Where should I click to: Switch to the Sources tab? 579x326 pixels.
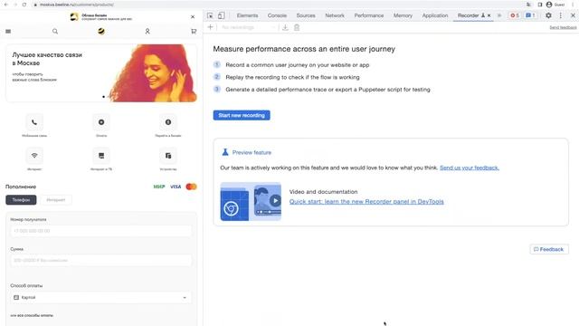306,15
